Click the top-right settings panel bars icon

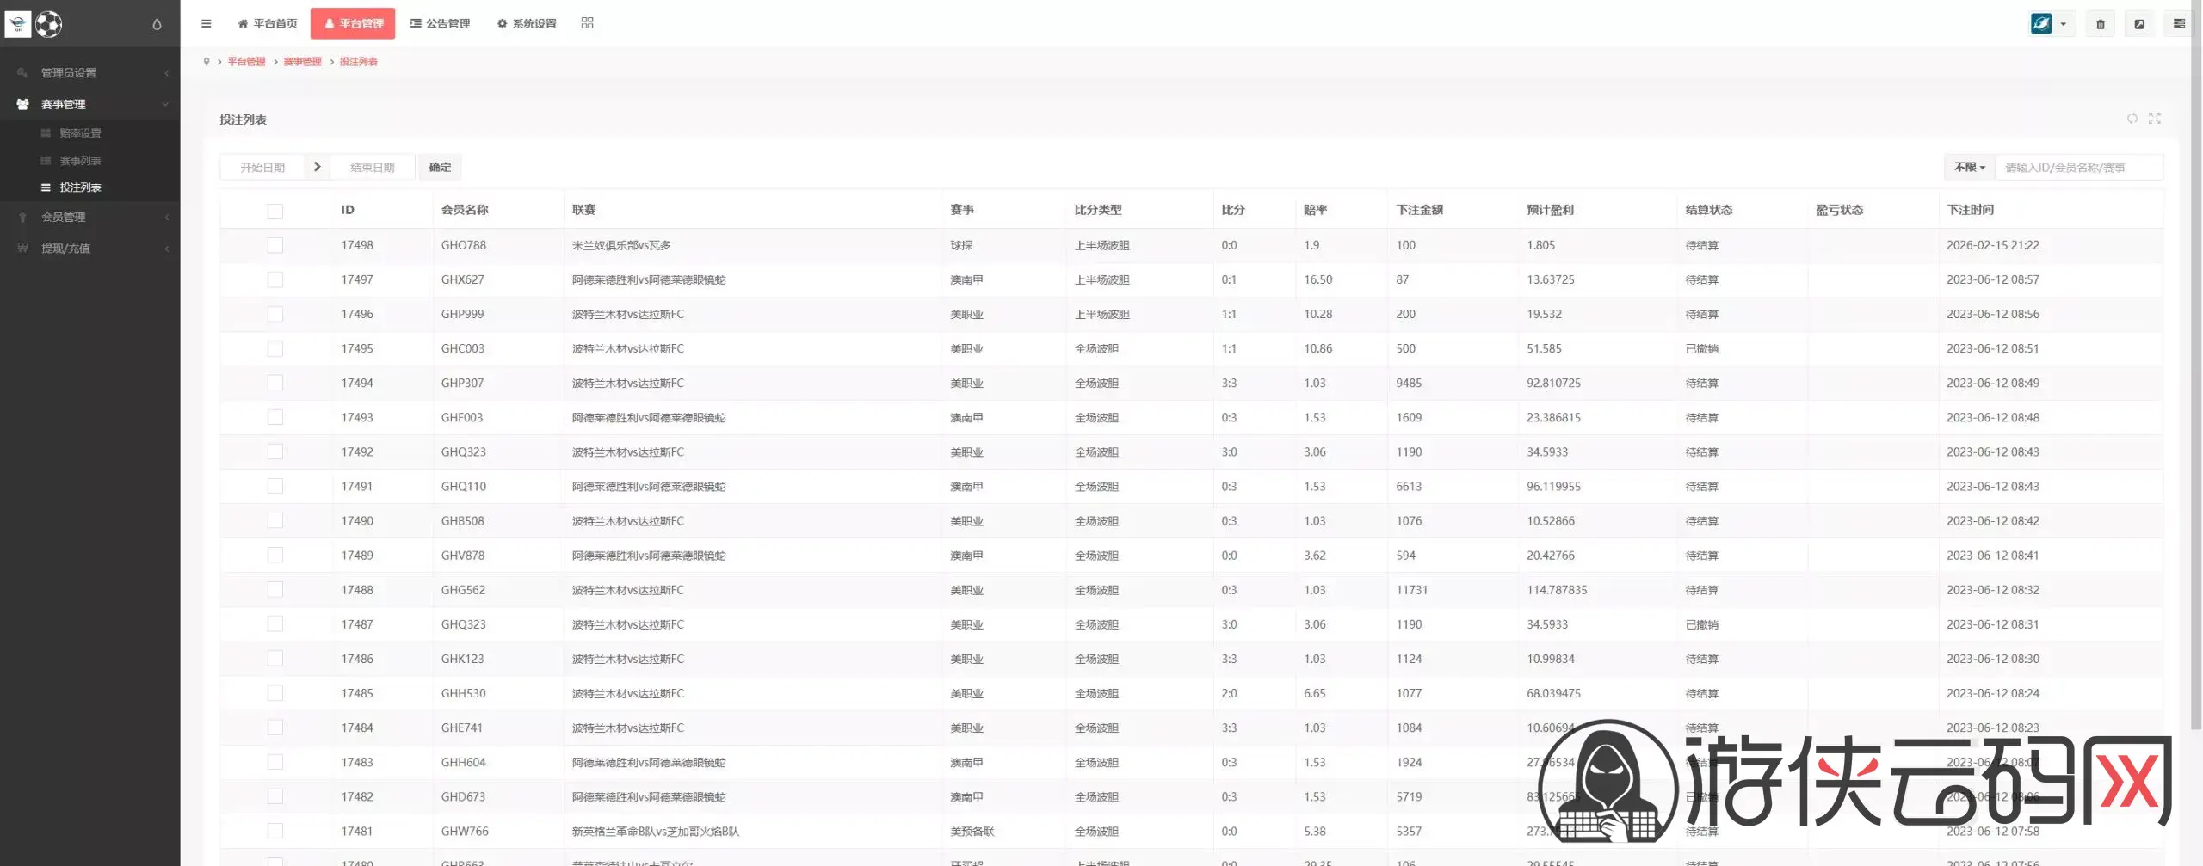(x=2178, y=24)
